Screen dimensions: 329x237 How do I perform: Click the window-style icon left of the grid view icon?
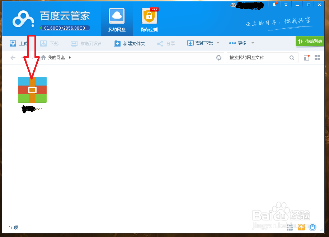click(x=306, y=58)
